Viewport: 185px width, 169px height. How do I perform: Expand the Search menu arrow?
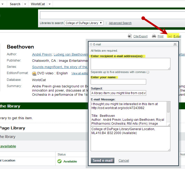click(x=25, y=4)
